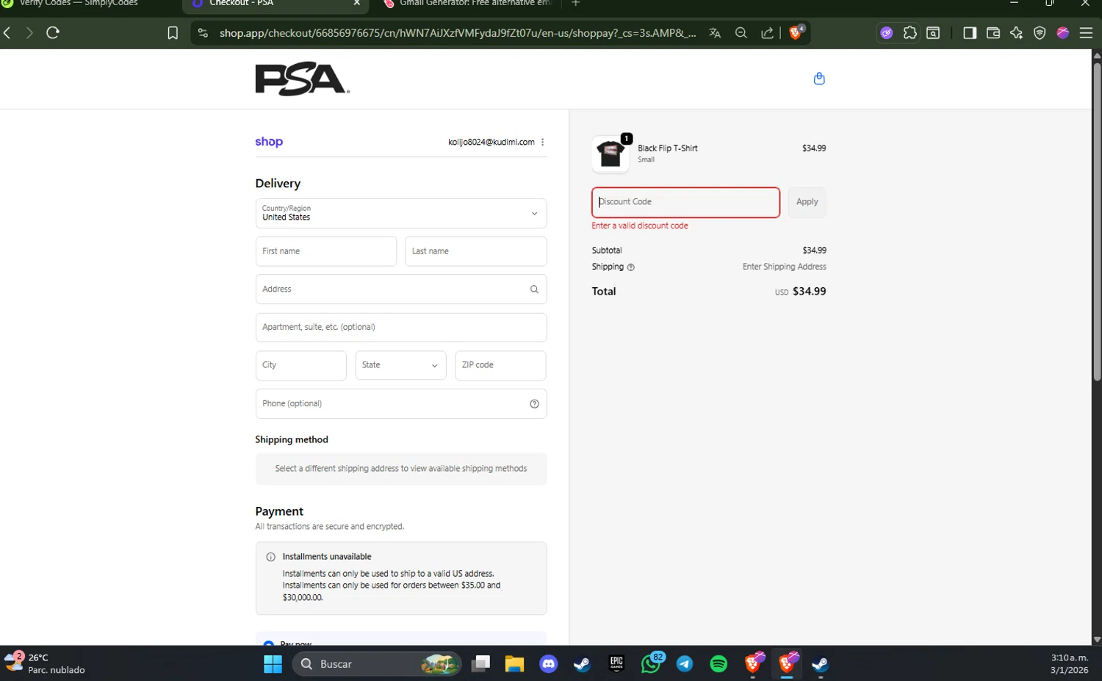
Task: Click the Installments unavailable info icon
Action: coord(270,557)
